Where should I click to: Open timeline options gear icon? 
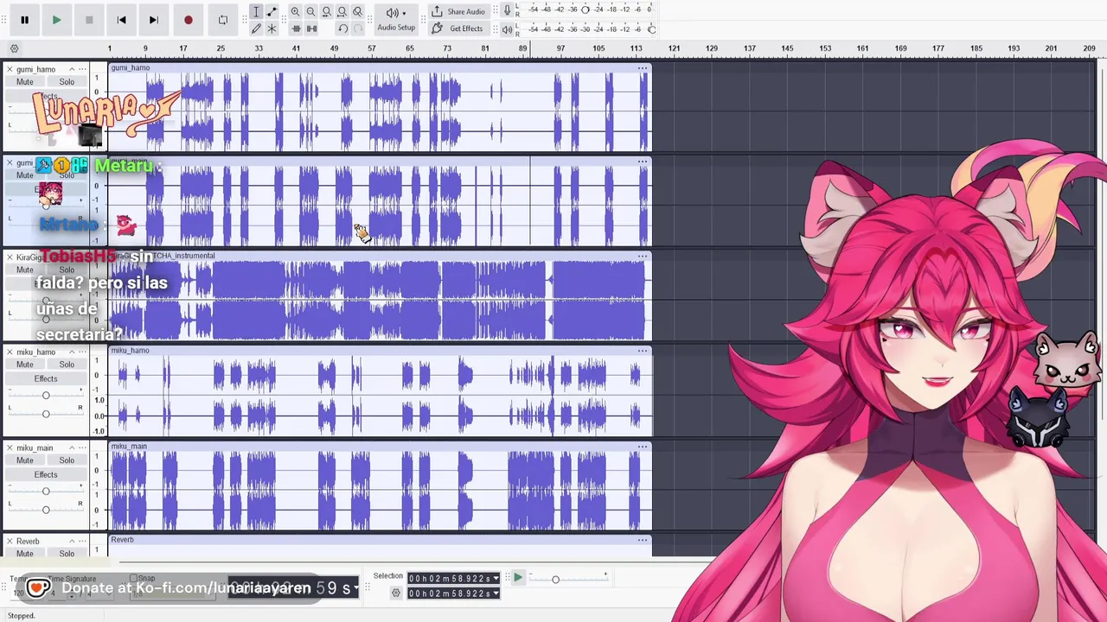tap(14, 48)
